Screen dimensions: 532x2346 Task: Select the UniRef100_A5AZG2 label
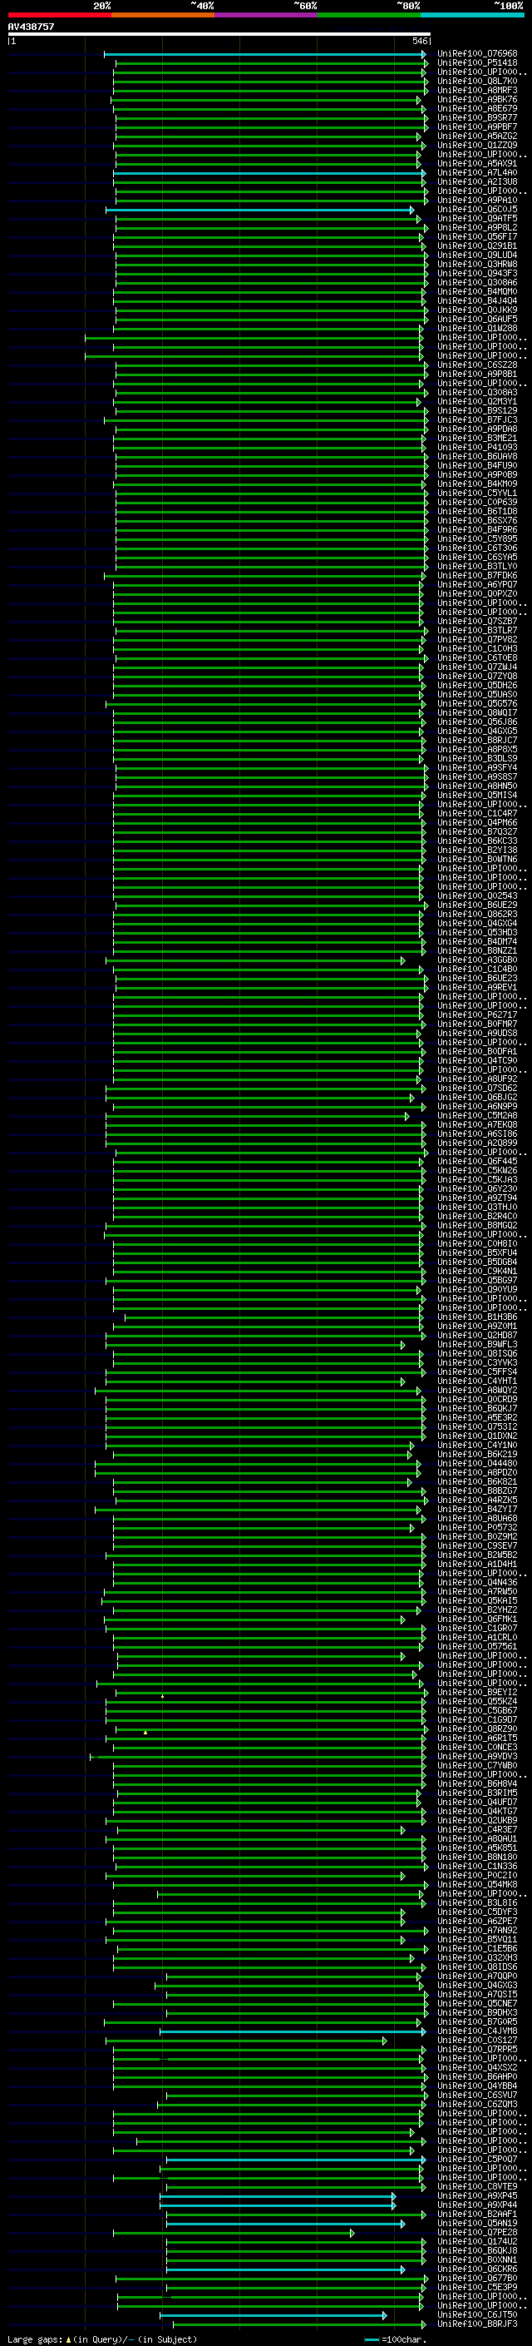click(476, 136)
